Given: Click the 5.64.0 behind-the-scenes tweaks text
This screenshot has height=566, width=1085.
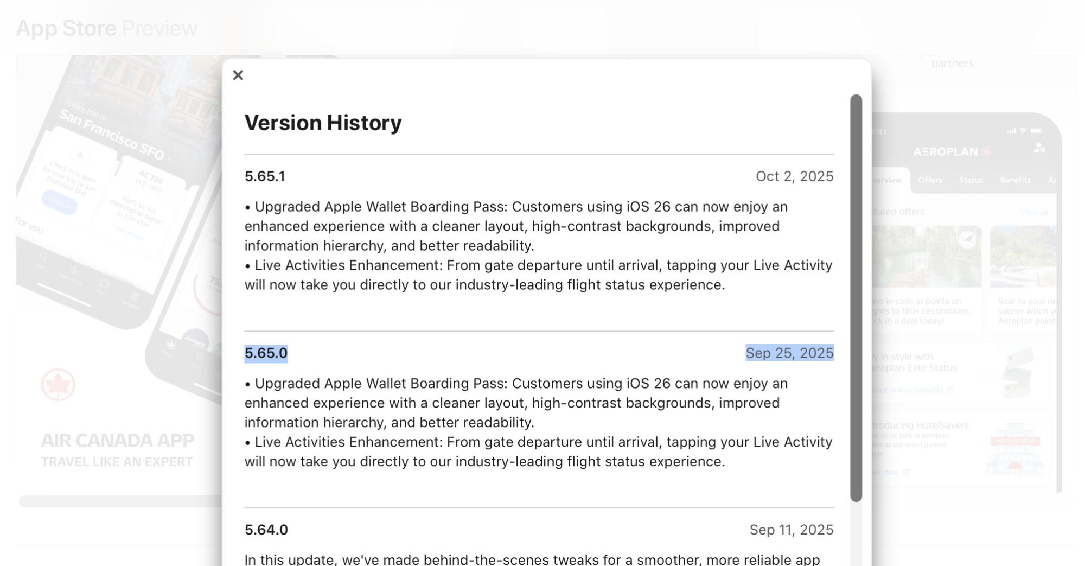Looking at the screenshot, I should pos(532,559).
